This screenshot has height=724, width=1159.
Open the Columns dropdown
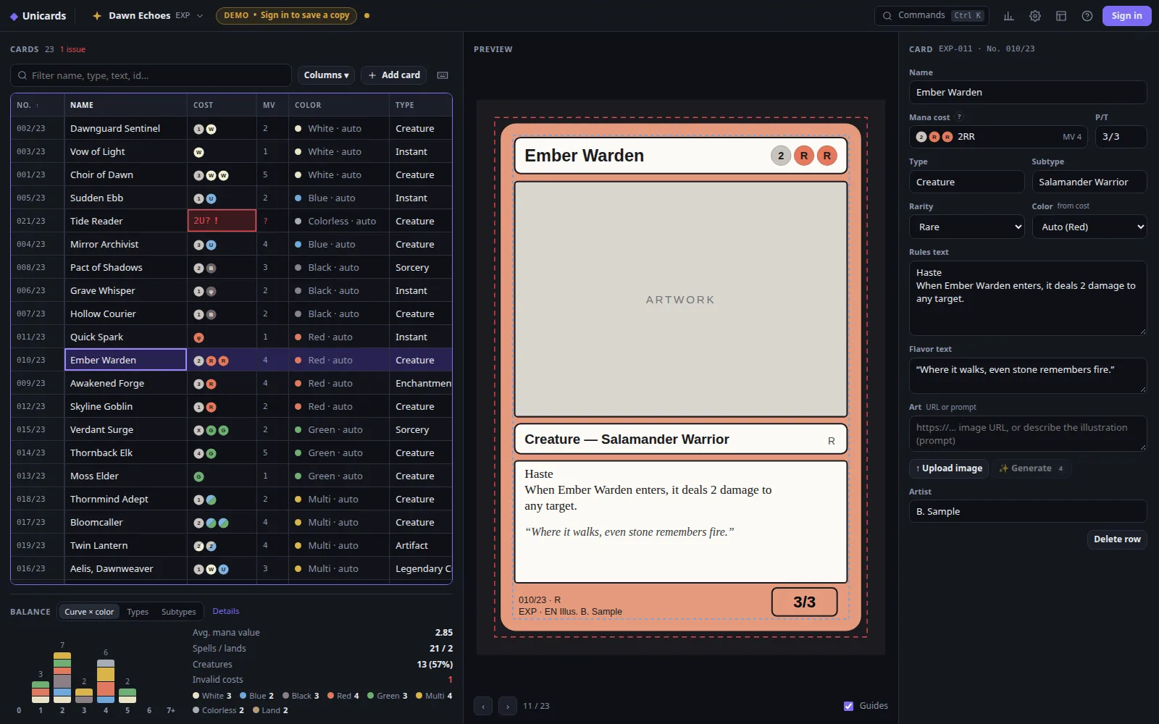(326, 75)
